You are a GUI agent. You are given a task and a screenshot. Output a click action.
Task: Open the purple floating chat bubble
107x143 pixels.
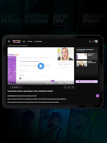pos(98,96)
